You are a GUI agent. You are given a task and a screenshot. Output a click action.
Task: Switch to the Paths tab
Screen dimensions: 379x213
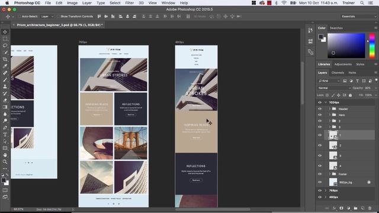click(352, 73)
